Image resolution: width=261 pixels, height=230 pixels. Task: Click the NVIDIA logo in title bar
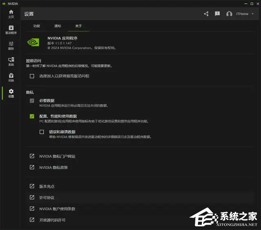coord(4,4)
